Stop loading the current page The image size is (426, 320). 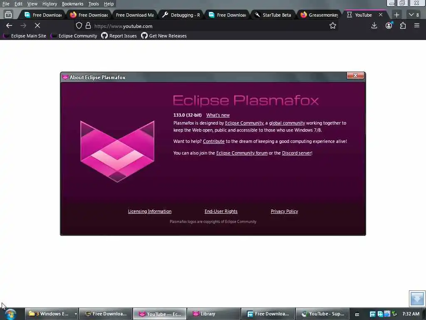[x=37, y=25]
